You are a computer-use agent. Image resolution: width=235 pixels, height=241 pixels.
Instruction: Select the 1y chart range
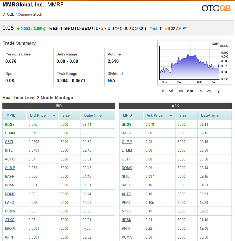point(200,91)
